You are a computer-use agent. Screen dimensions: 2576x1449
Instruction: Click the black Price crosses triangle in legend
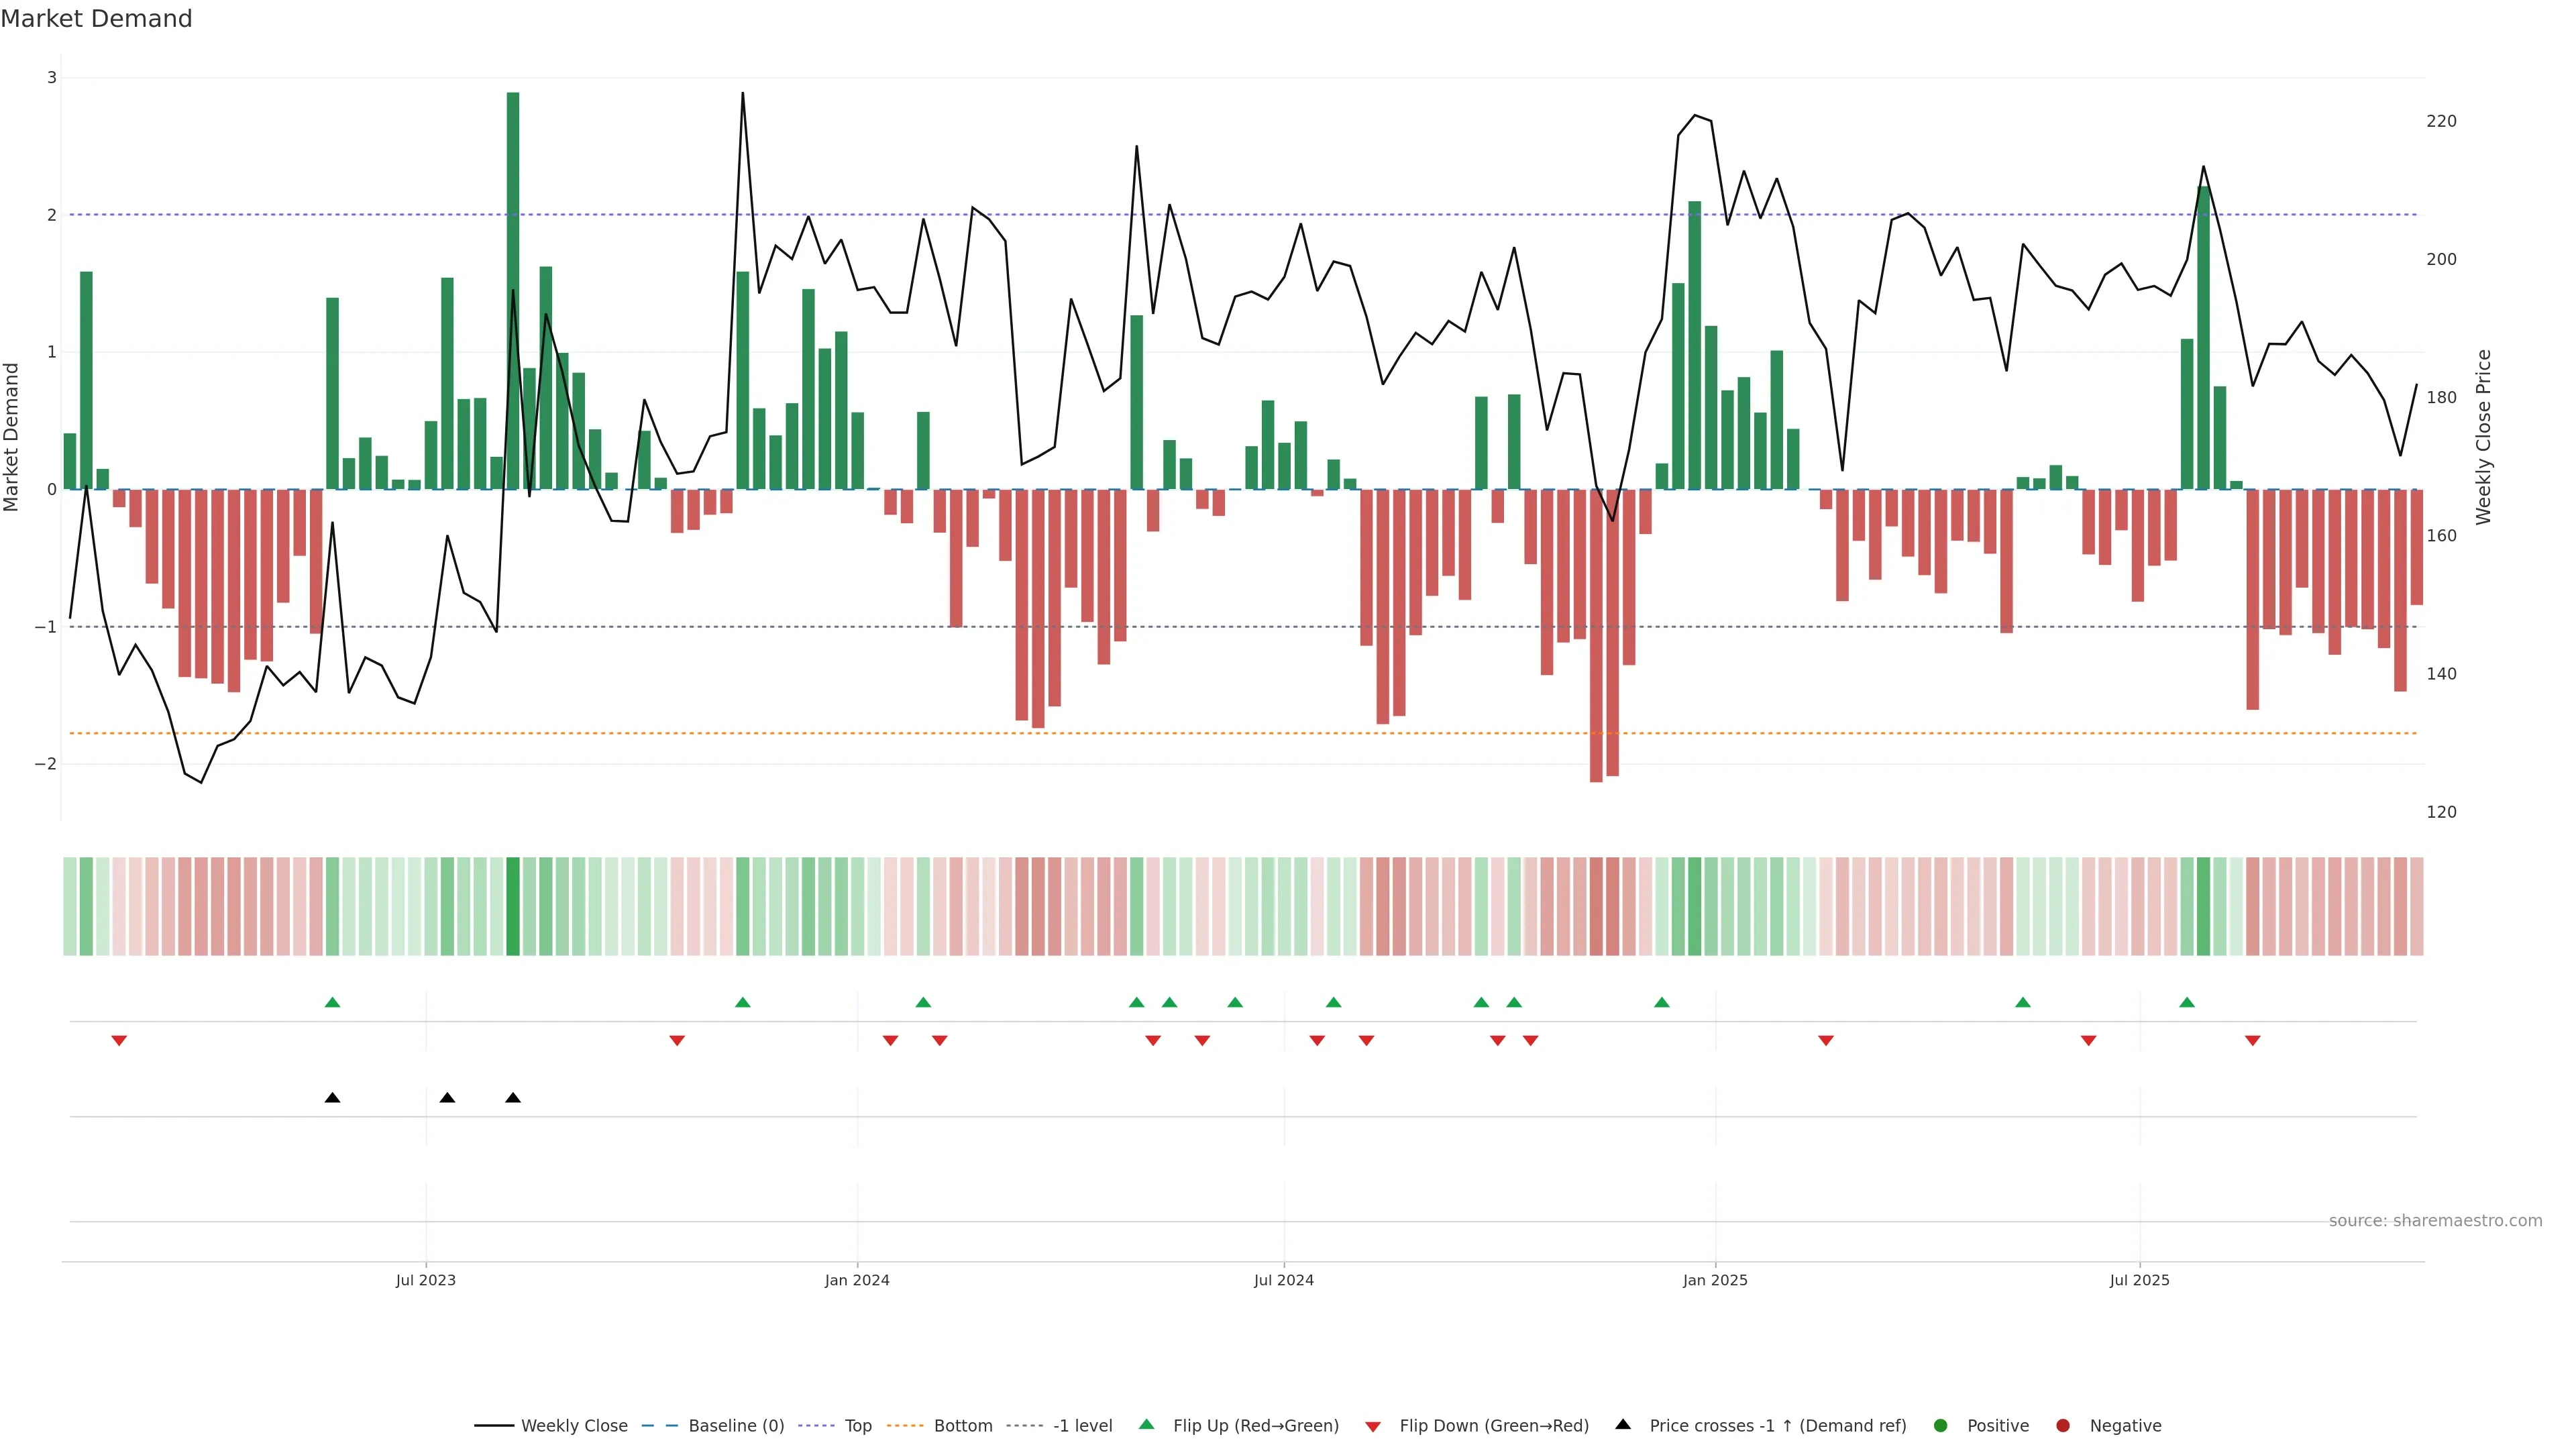coord(1623,1425)
